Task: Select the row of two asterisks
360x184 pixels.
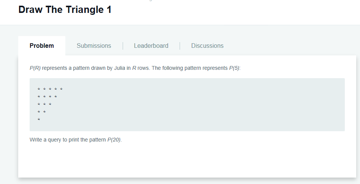Action: tap(41, 112)
